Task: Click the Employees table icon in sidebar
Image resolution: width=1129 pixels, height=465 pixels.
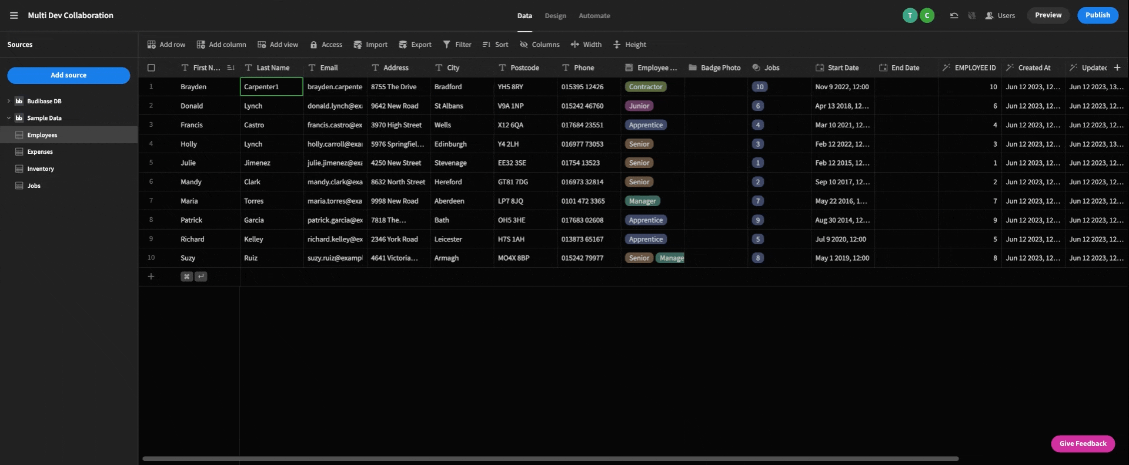Action: coord(19,135)
